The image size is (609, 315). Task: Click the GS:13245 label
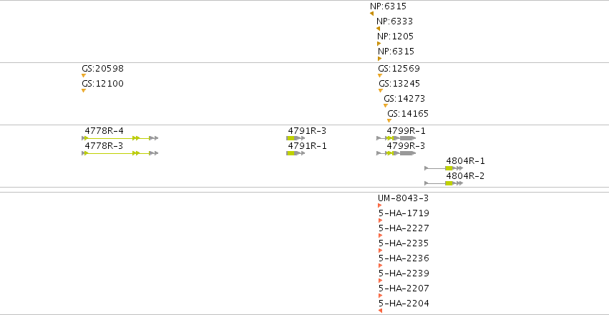pyautogui.click(x=399, y=84)
